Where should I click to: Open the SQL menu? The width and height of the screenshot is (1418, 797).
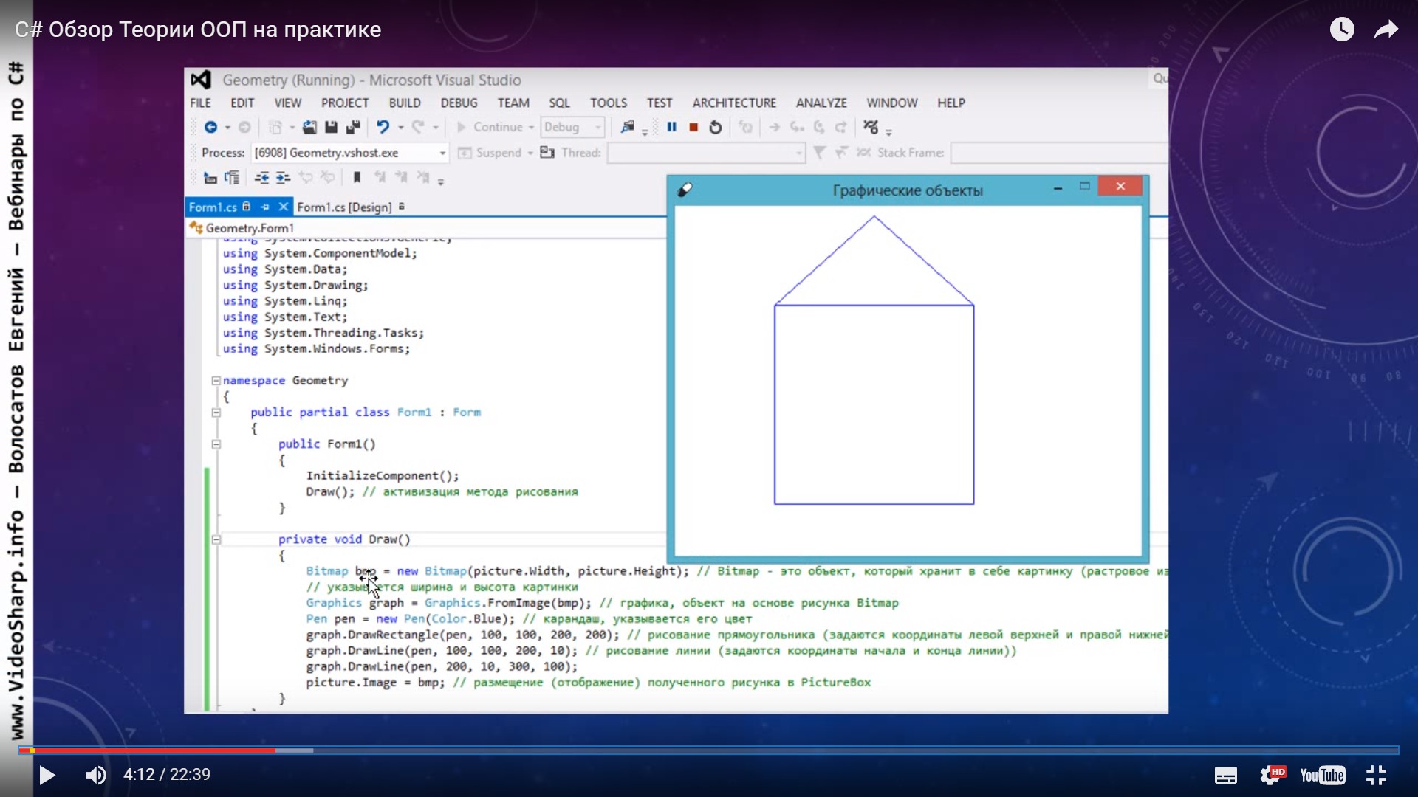click(x=560, y=103)
